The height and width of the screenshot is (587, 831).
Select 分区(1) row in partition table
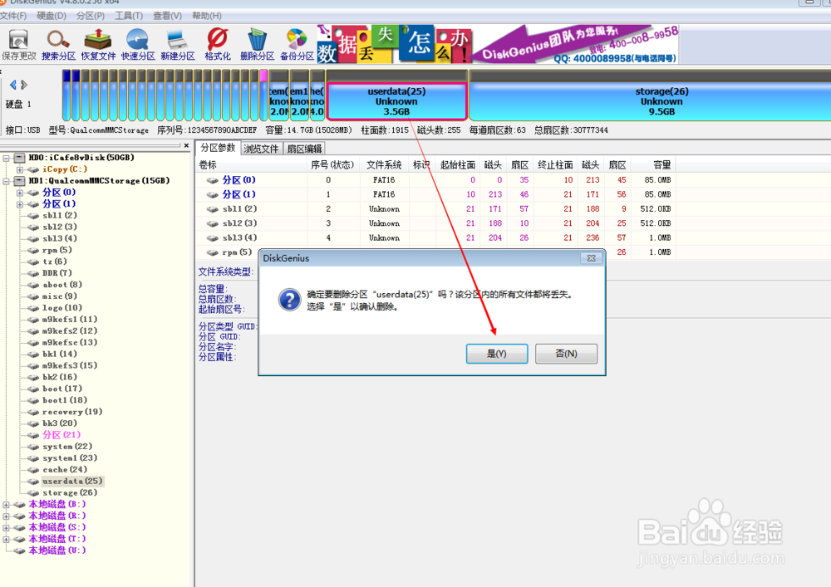435,195
